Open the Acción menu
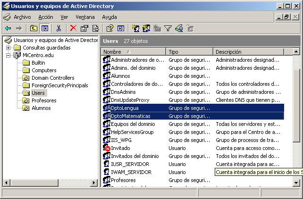This screenshot has width=303, height=199. [x=46, y=17]
